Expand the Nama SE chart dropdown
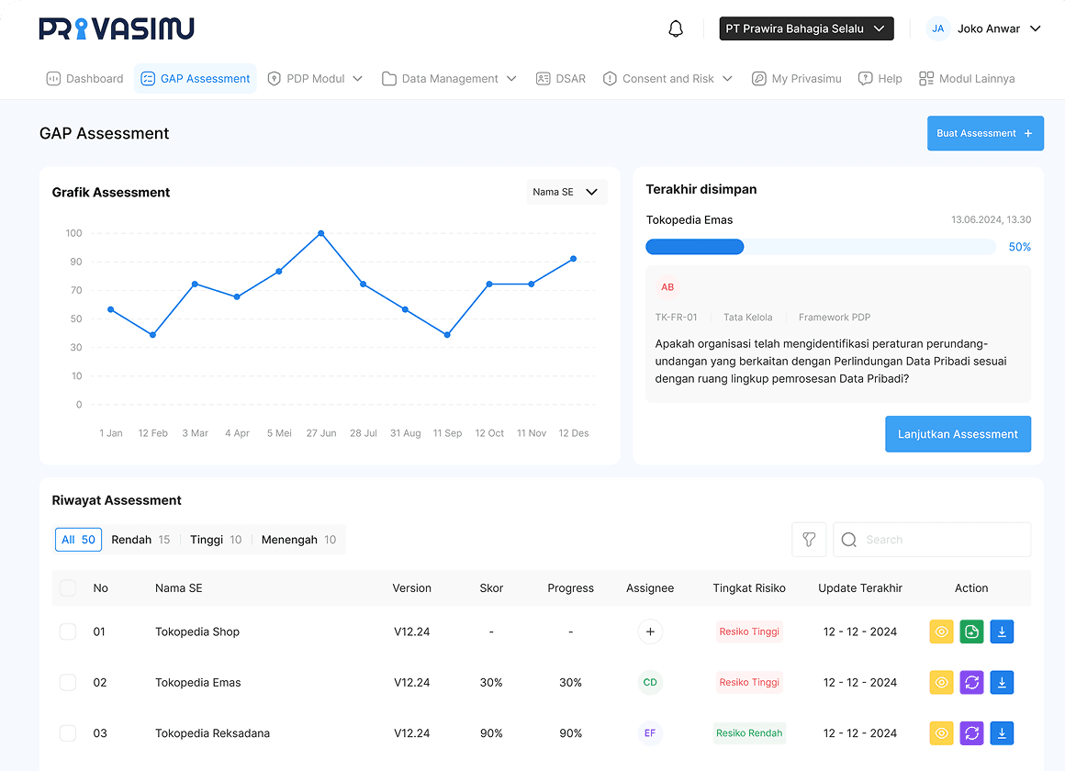The width and height of the screenshot is (1065, 771). pos(566,192)
